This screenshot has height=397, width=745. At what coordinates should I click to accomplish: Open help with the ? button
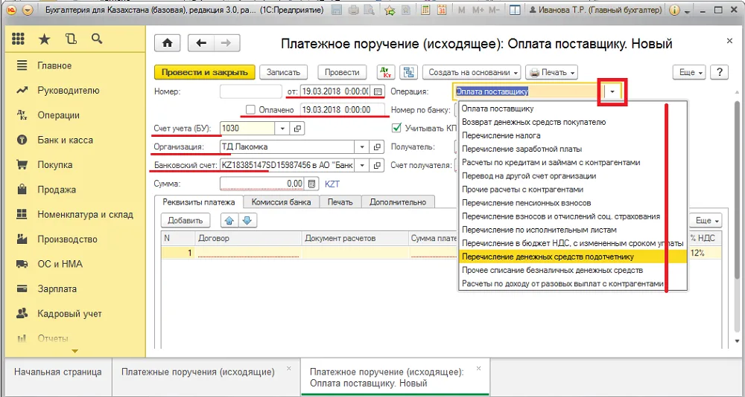click(x=720, y=73)
